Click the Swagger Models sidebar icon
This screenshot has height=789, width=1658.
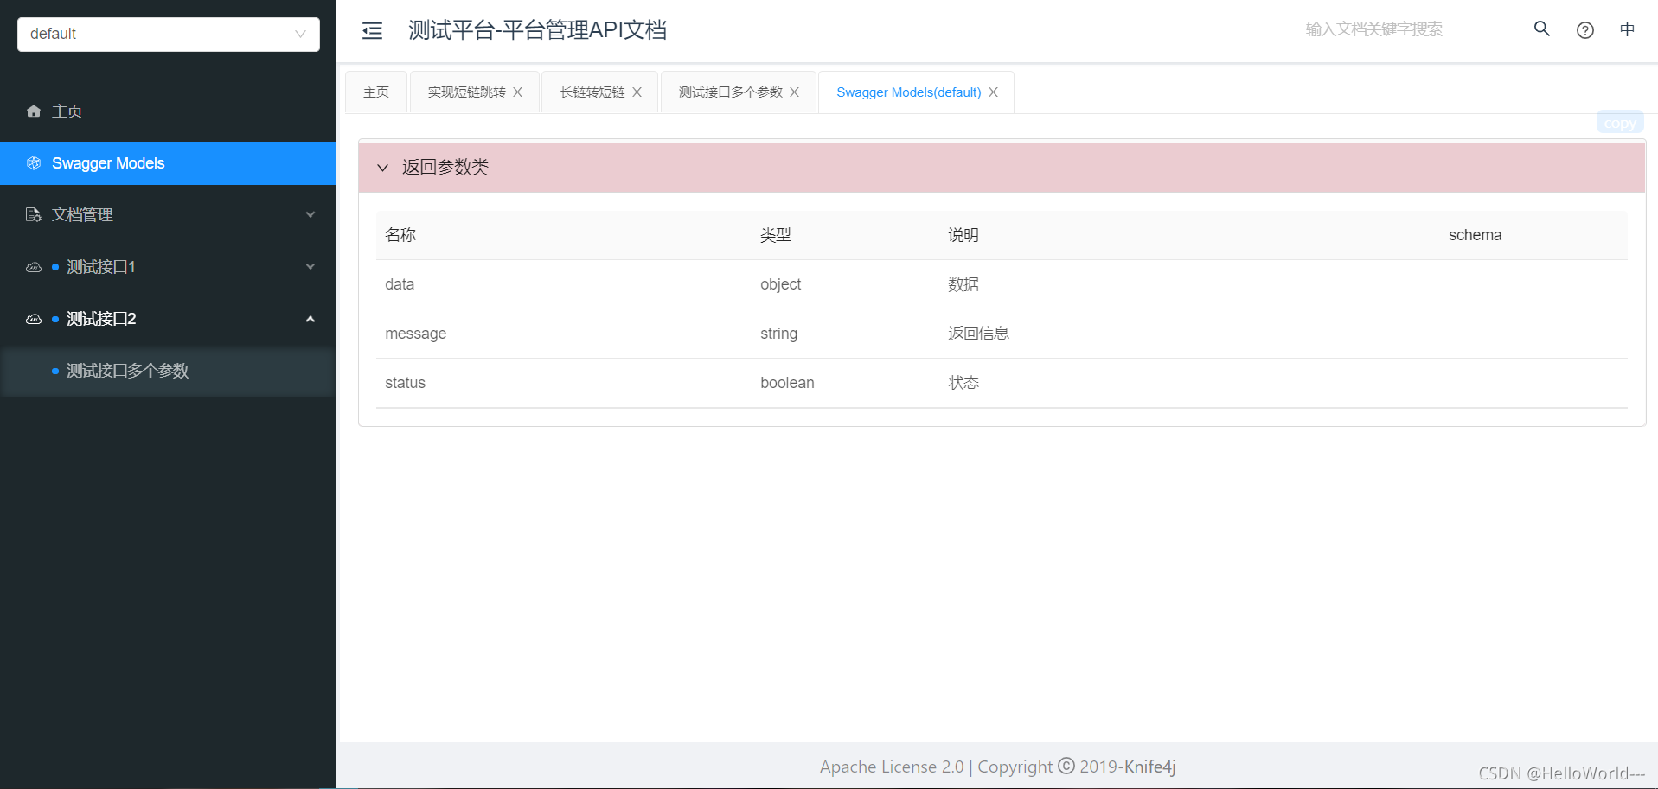pos(34,163)
